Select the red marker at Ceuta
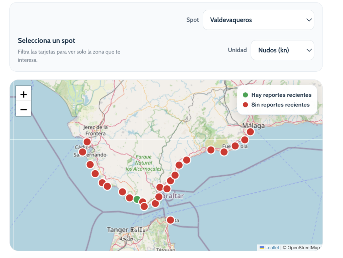 (x=170, y=220)
